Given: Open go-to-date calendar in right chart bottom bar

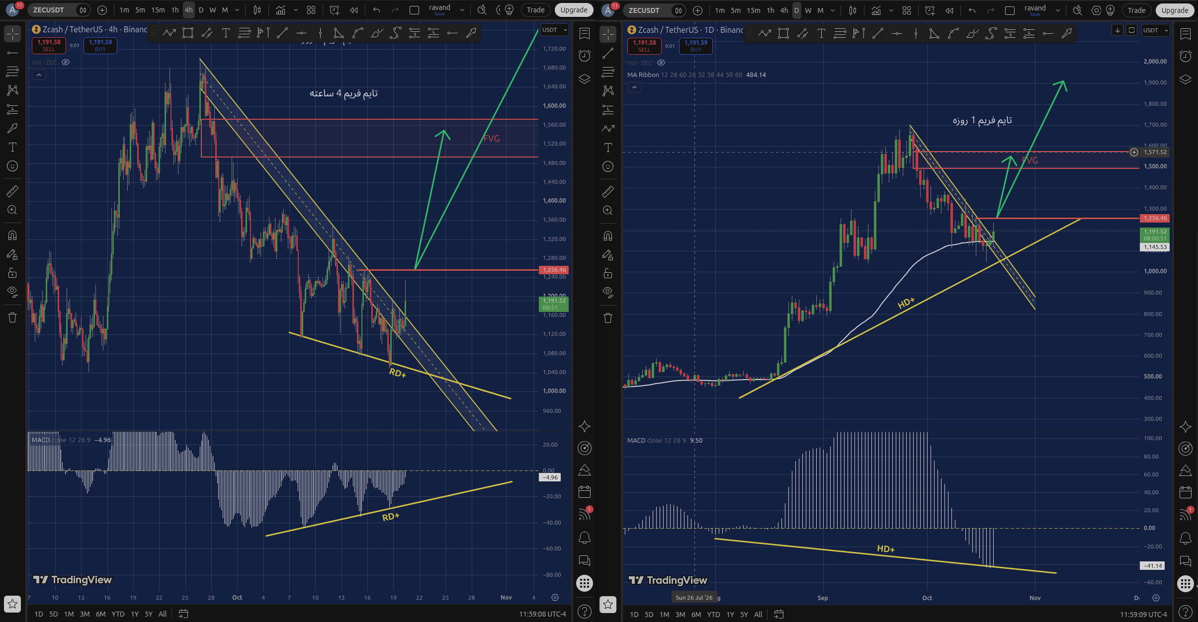Looking at the screenshot, I should (779, 615).
